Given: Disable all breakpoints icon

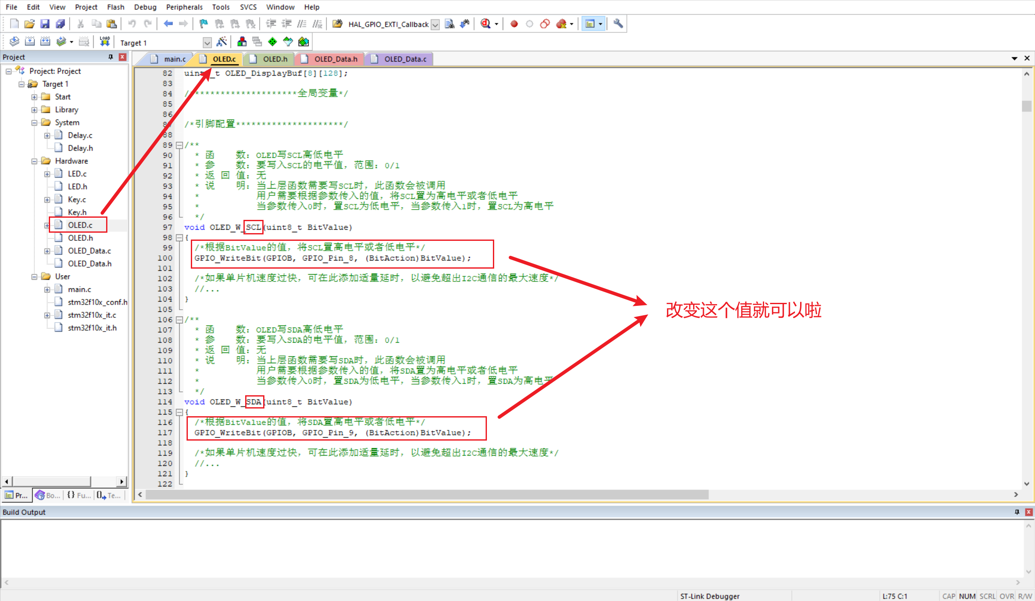Looking at the screenshot, I should point(545,24).
